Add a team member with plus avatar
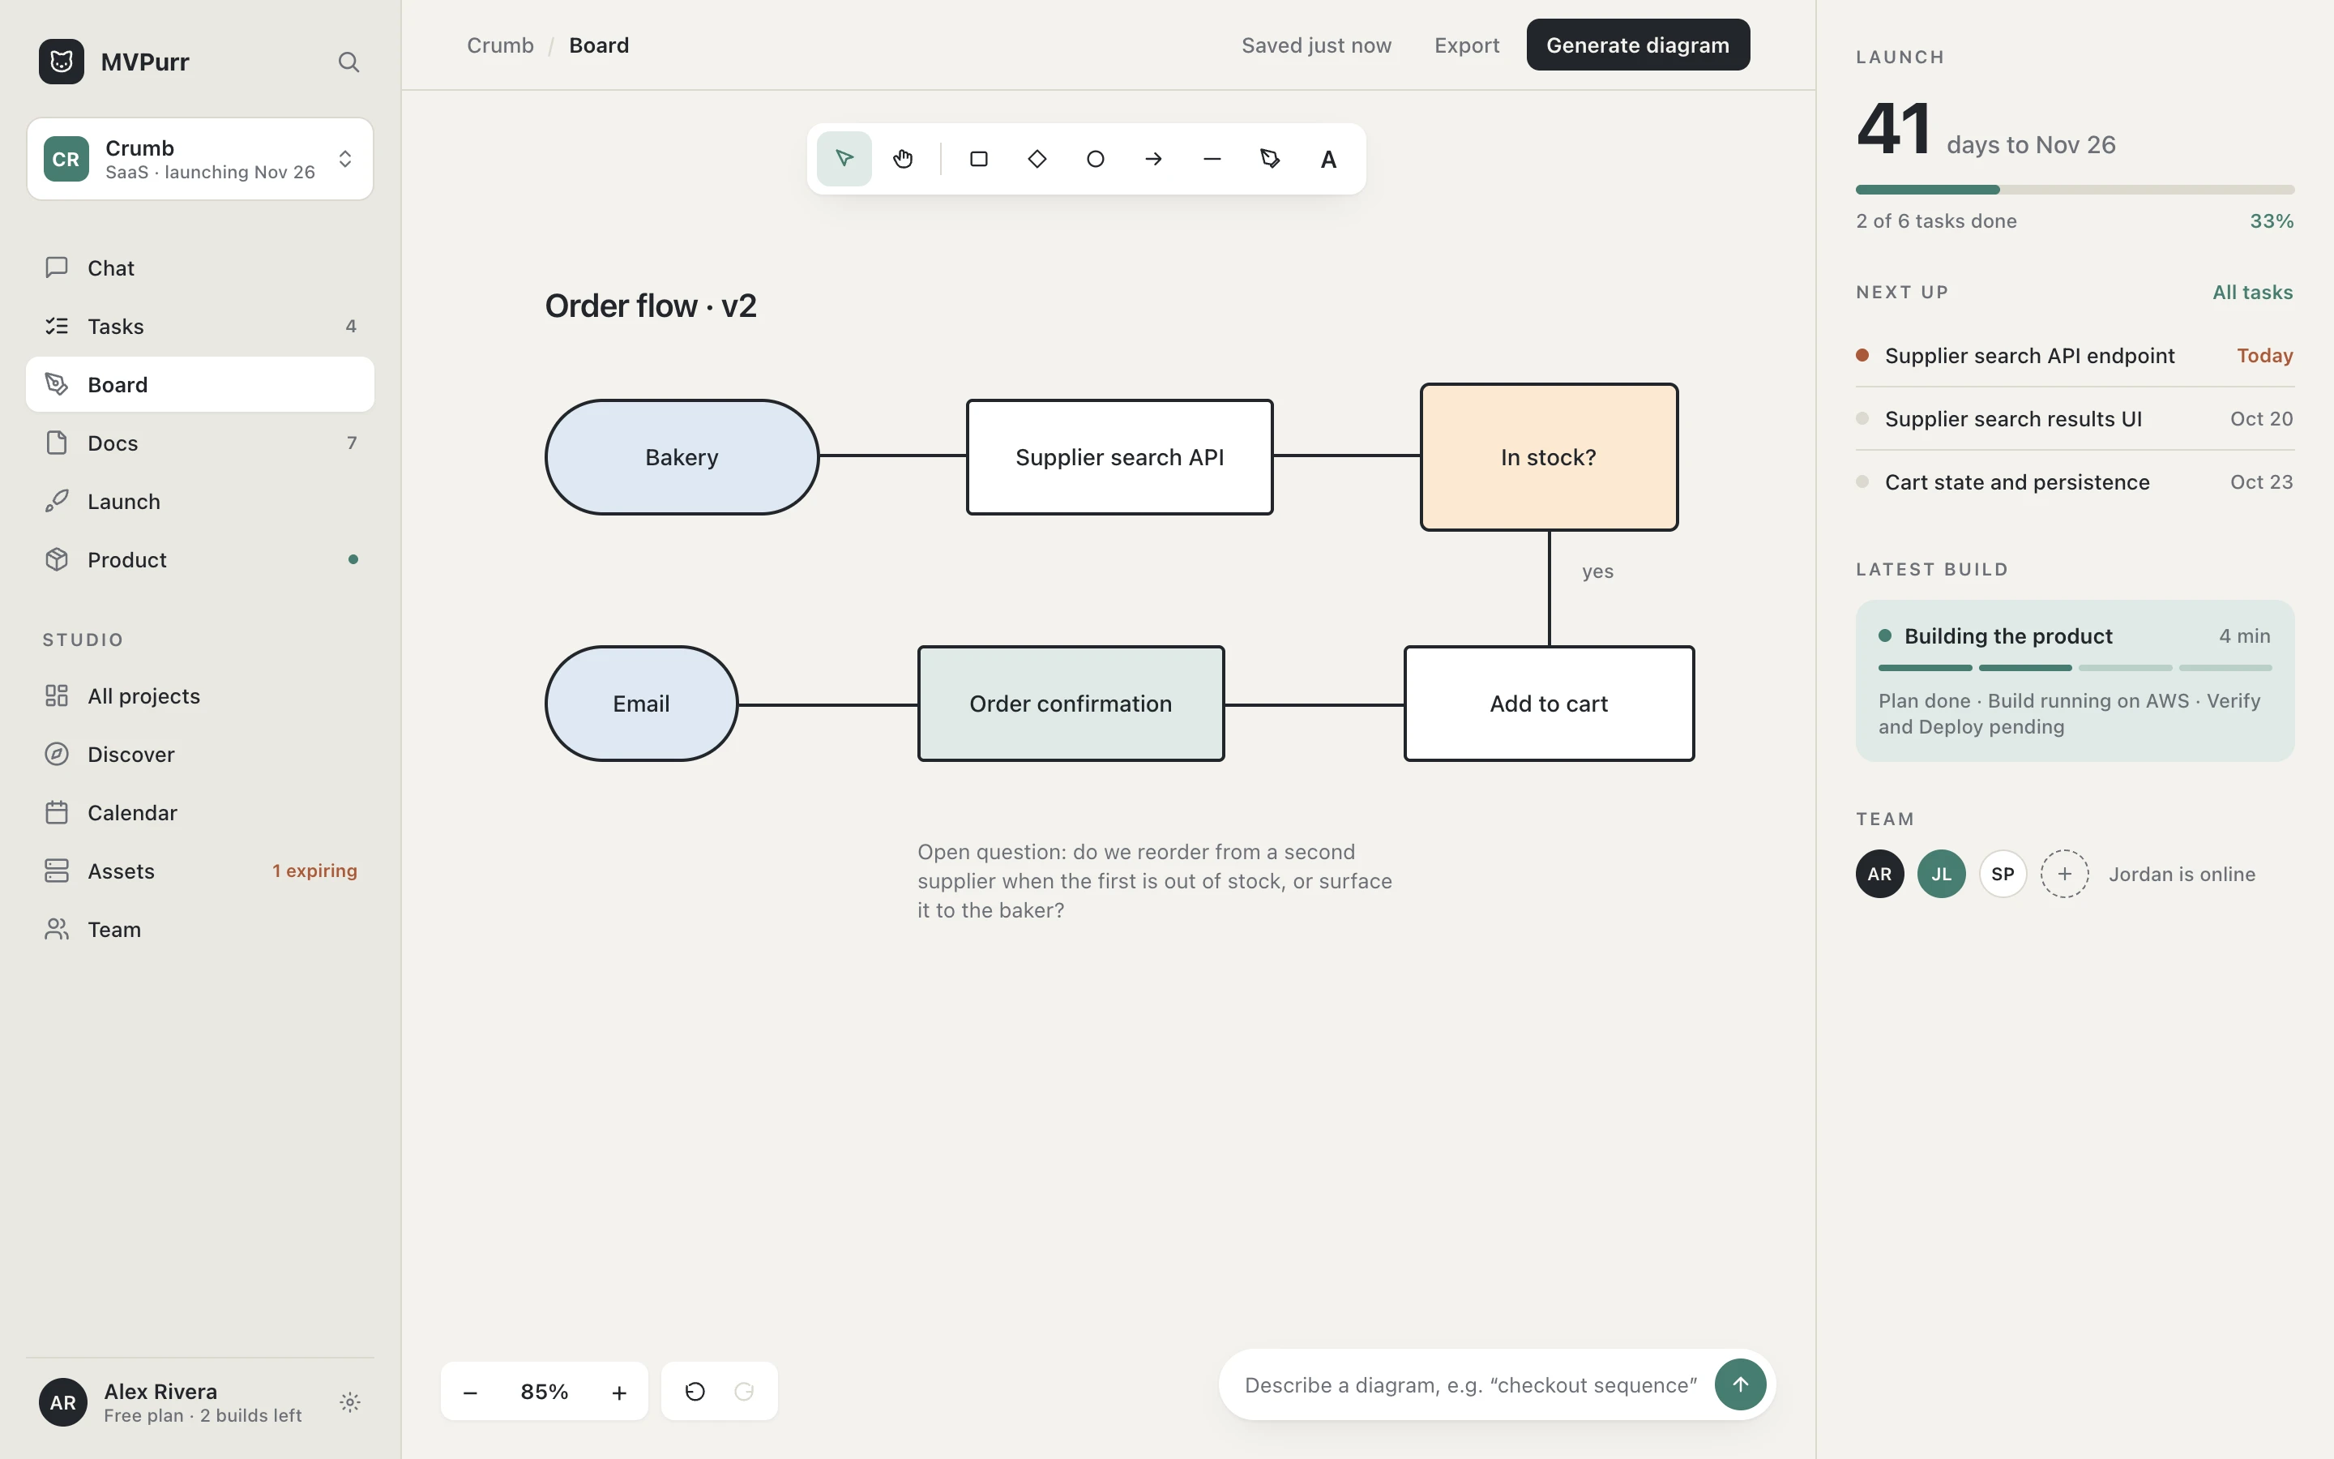 2065,875
